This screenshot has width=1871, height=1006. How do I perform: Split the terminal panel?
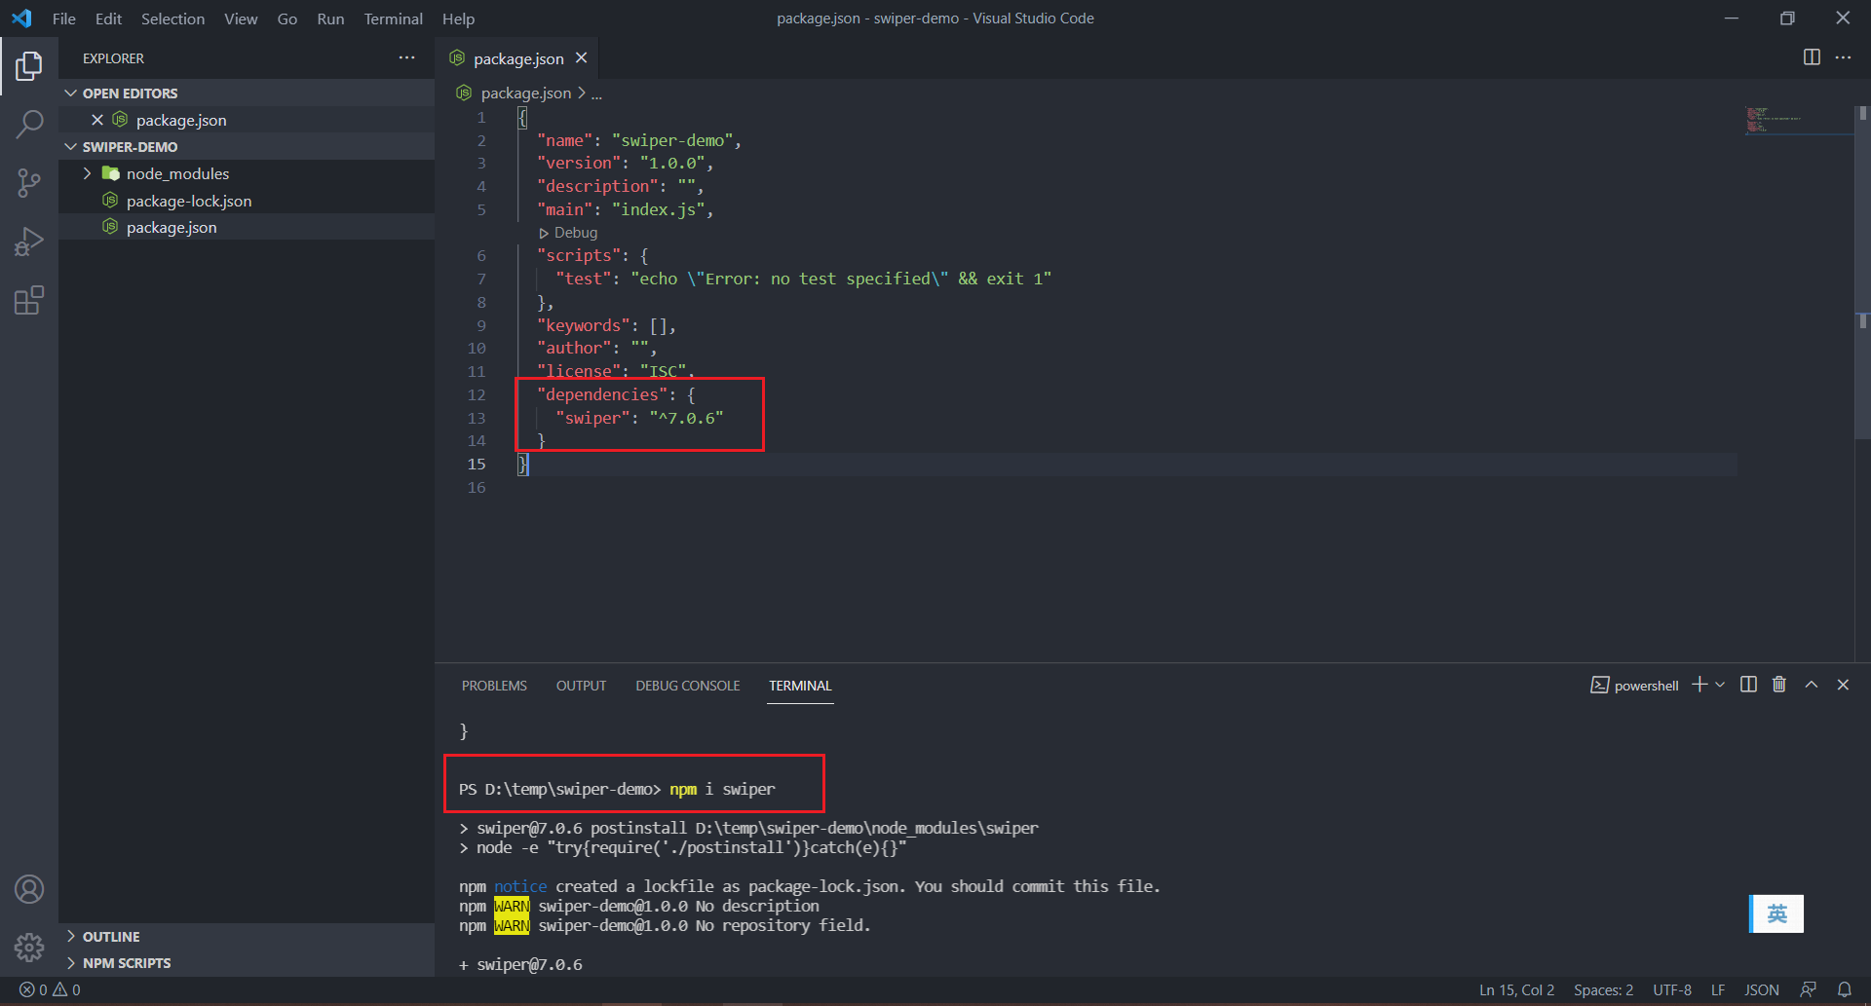tap(1749, 685)
